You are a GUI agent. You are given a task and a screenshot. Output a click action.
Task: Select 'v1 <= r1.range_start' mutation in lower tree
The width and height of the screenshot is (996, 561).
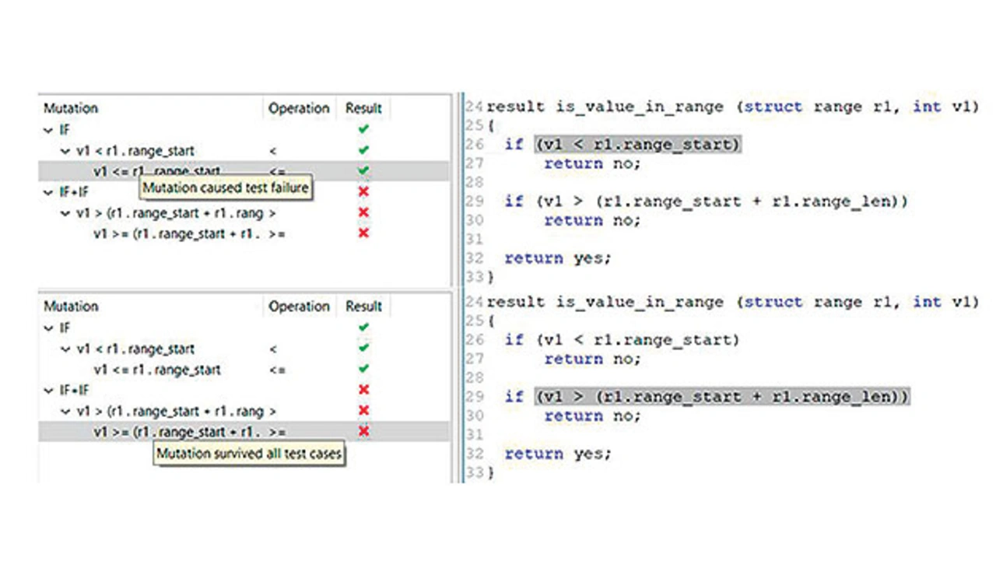(156, 370)
